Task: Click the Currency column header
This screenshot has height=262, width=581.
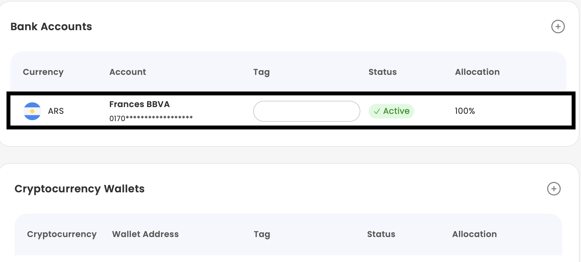Action: coord(43,72)
